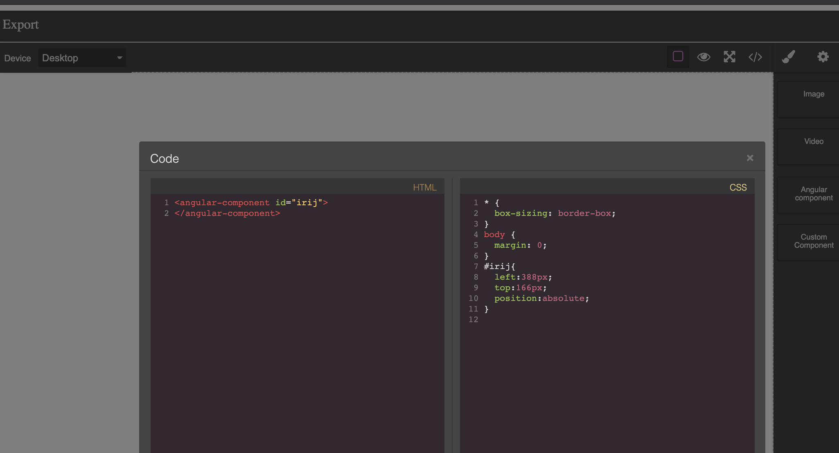Open settings via the gear icon
Screen dimensions: 839x453
(823, 57)
